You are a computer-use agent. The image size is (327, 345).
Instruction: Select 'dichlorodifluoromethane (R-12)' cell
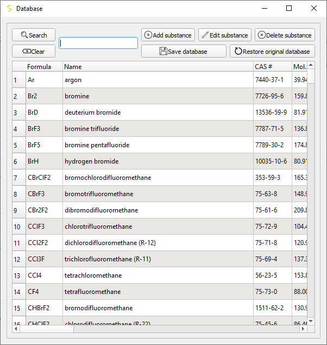point(158,243)
